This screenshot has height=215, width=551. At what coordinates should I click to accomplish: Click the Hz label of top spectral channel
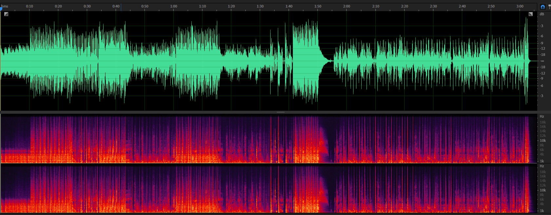pos(542,117)
